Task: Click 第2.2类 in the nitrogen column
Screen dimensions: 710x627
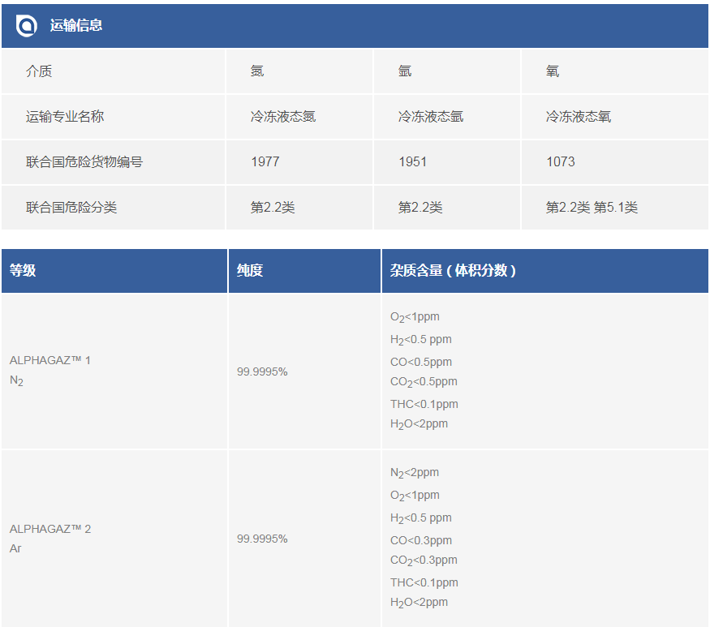Action: point(273,208)
